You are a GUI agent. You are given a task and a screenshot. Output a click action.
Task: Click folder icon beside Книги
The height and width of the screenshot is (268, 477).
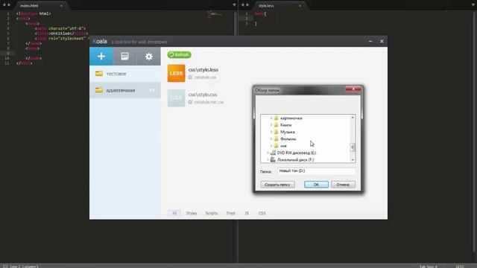277,125
